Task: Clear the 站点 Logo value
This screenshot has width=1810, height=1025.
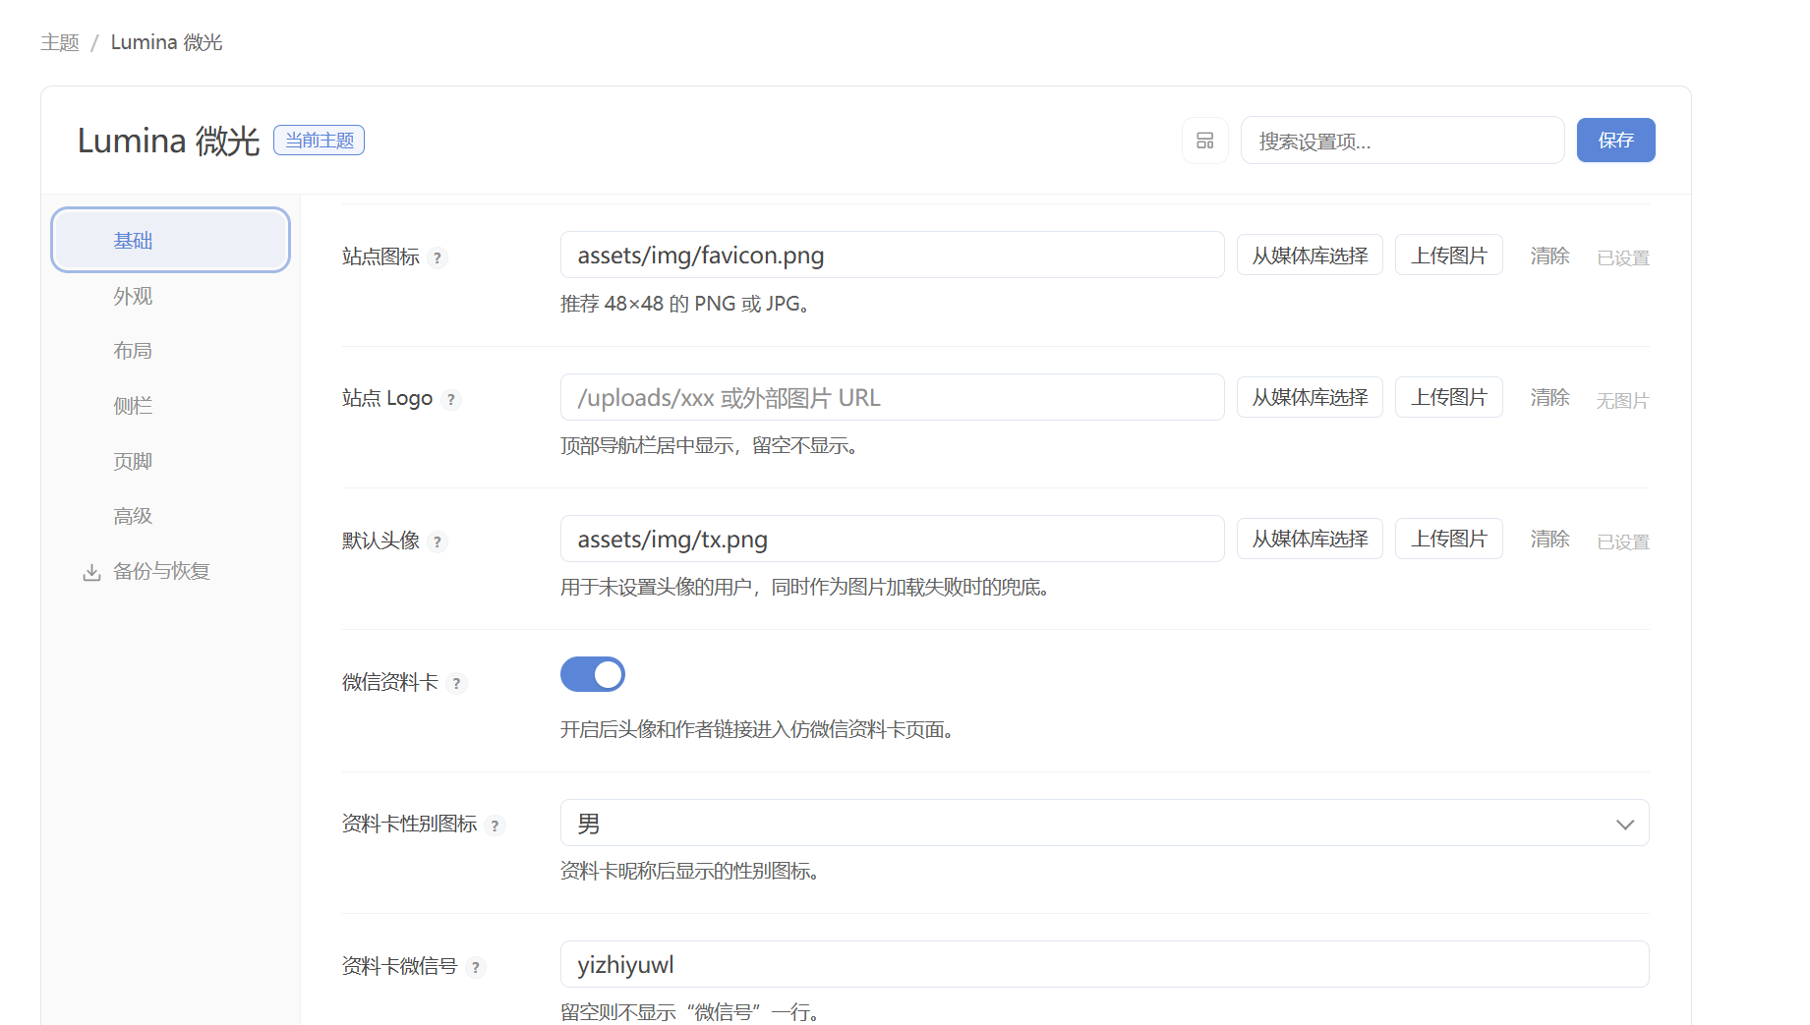Action: click(1549, 397)
